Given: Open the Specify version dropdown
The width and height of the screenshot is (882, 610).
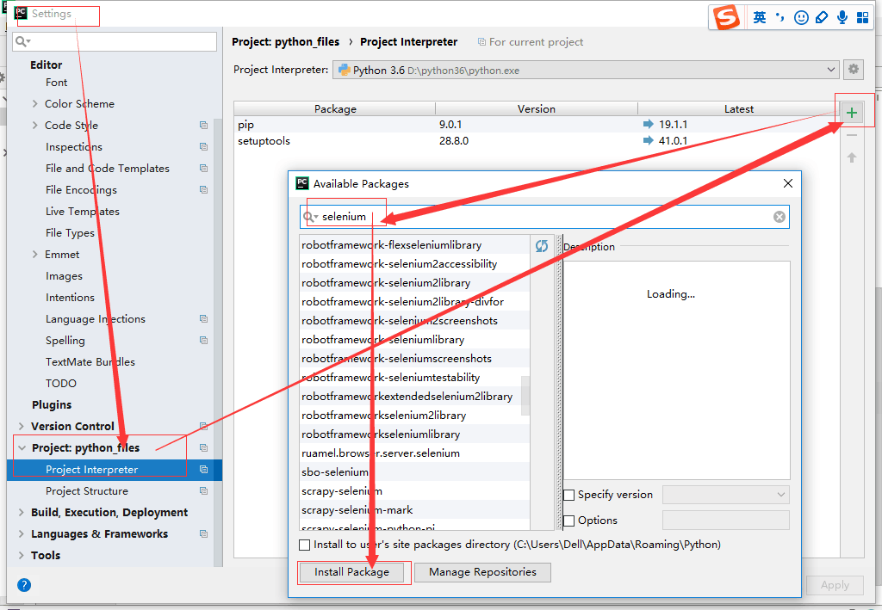Looking at the screenshot, I should [x=725, y=495].
